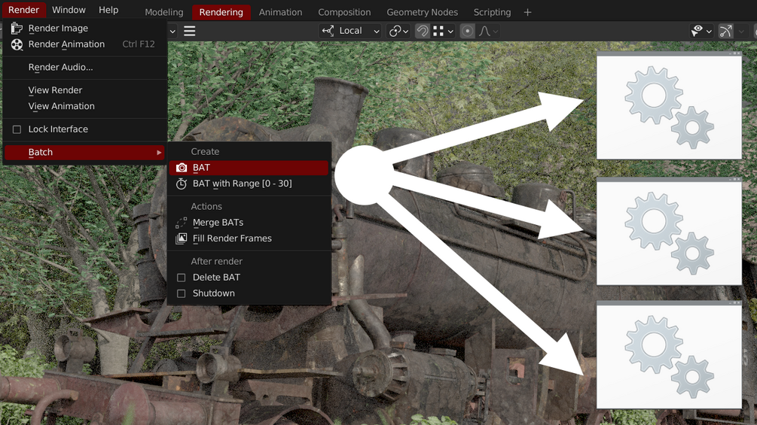Screen dimensions: 757x425
Task: Open the snapping options dropdown
Action: [444, 31]
